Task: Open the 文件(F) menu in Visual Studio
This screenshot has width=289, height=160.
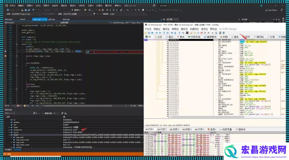Action: pyautogui.click(x=12, y=5)
